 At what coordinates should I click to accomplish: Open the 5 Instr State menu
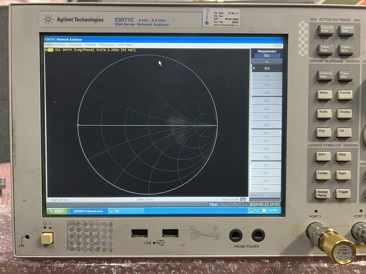pyautogui.click(x=124, y=45)
